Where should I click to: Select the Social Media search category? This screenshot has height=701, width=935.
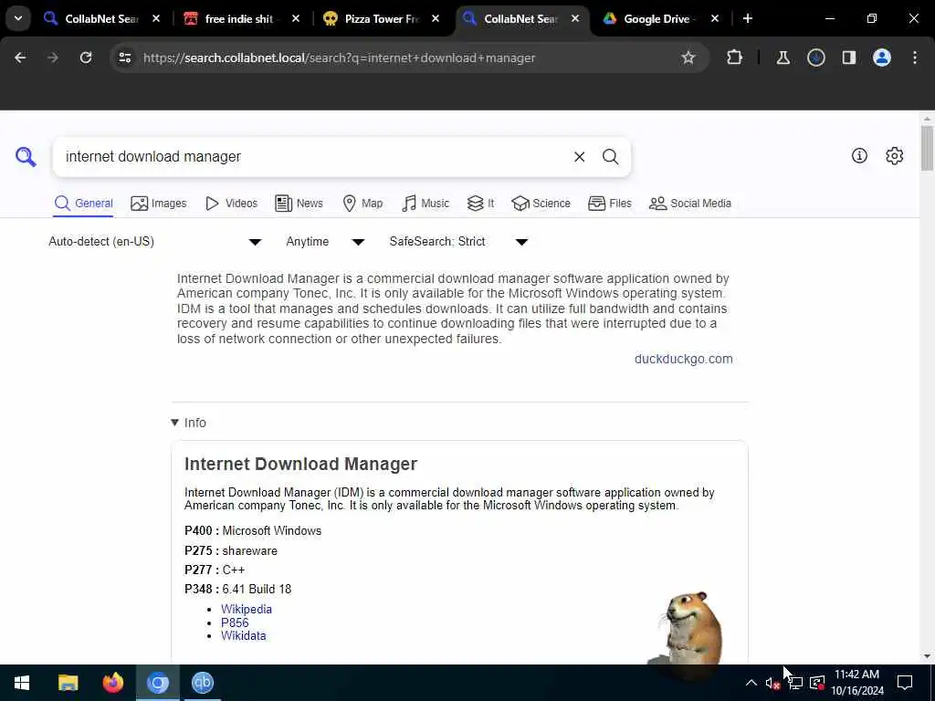click(690, 204)
